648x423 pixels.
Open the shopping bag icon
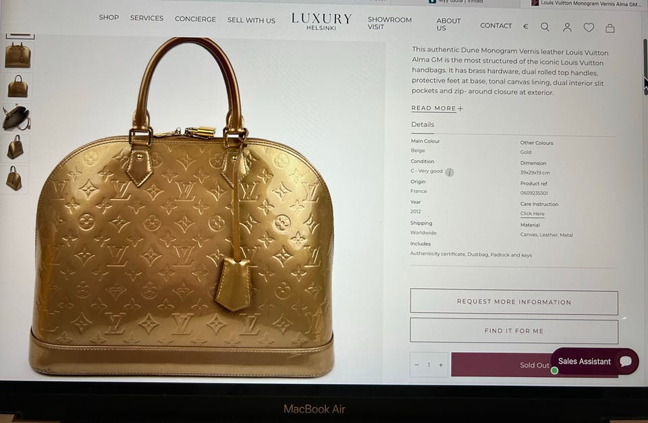[610, 28]
